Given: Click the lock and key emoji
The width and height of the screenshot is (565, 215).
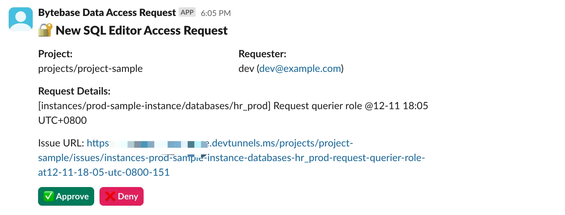Looking at the screenshot, I should click(45, 30).
